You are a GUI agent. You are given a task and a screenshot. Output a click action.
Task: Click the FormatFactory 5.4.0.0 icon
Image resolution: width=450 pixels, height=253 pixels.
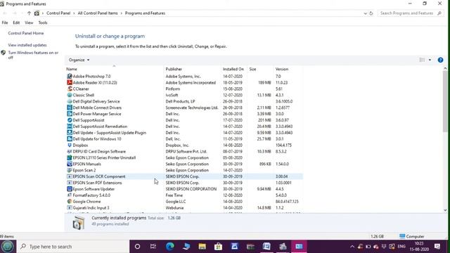click(70, 195)
